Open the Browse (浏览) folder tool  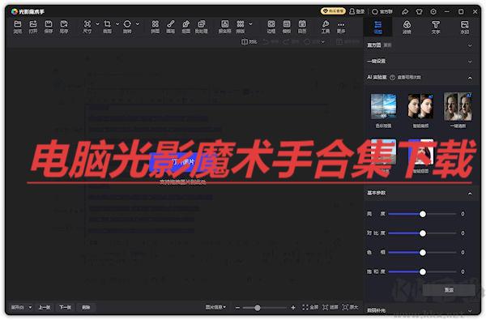tap(18, 27)
